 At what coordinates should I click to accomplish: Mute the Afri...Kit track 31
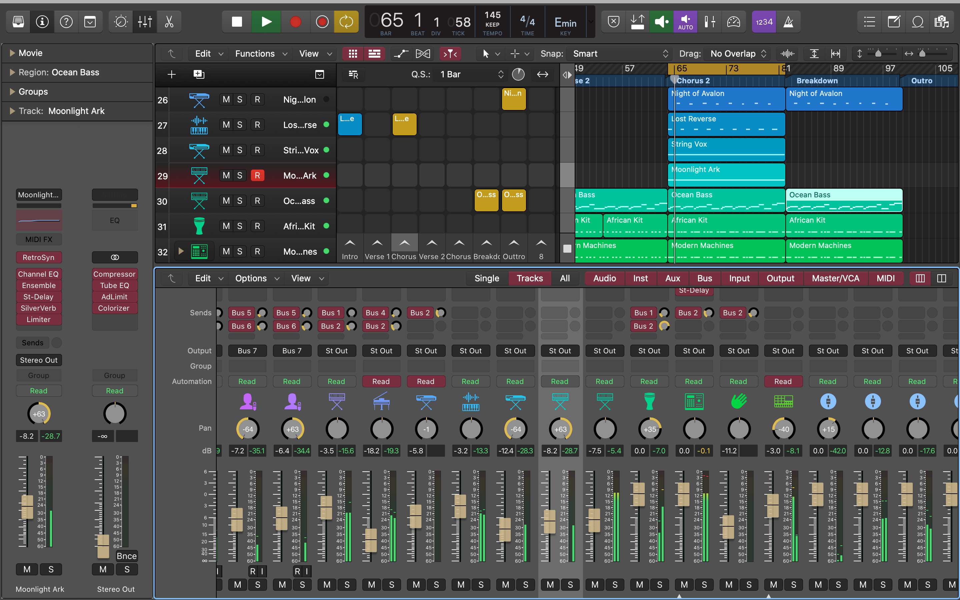[x=226, y=226]
